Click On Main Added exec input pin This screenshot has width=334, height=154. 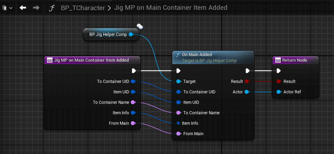click(x=178, y=71)
